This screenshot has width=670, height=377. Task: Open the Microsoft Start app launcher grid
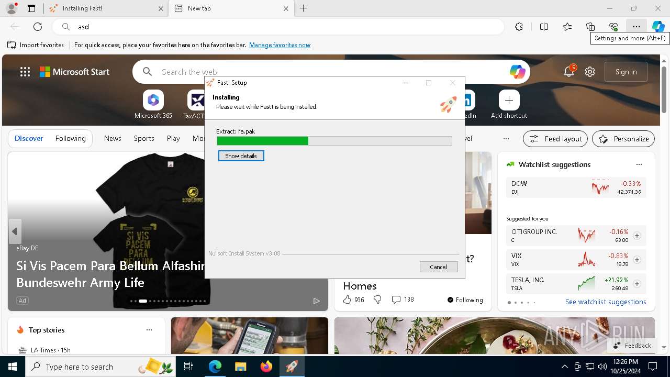click(x=25, y=72)
